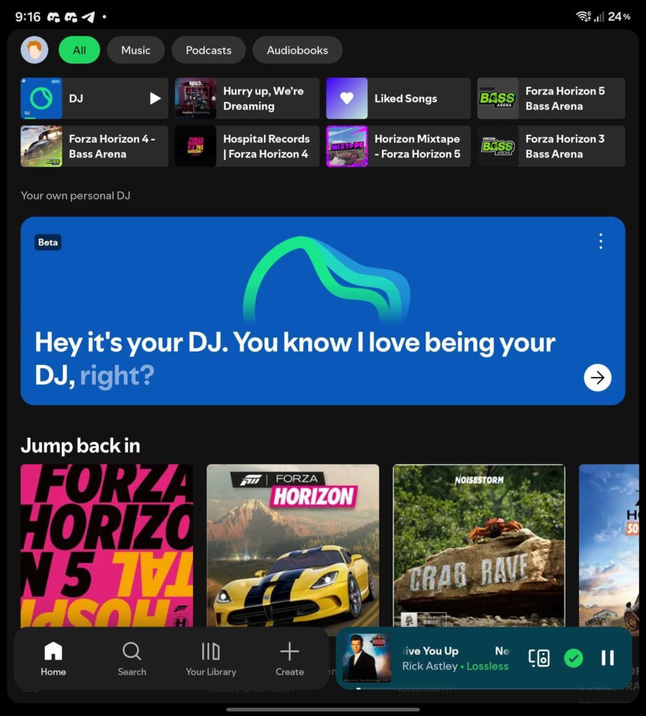This screenshot has width=646, height=716.
Task: Tap the first Discord notification icon
Action: pyautogui.click(x=53, y=17)
